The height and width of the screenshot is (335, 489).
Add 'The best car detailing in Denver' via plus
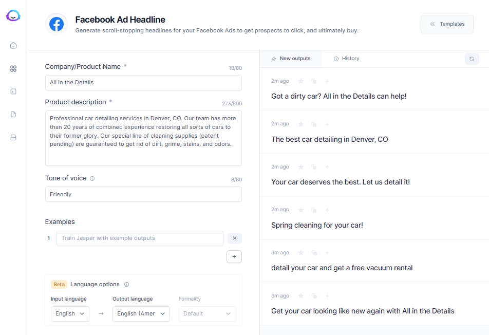[327, 124]
